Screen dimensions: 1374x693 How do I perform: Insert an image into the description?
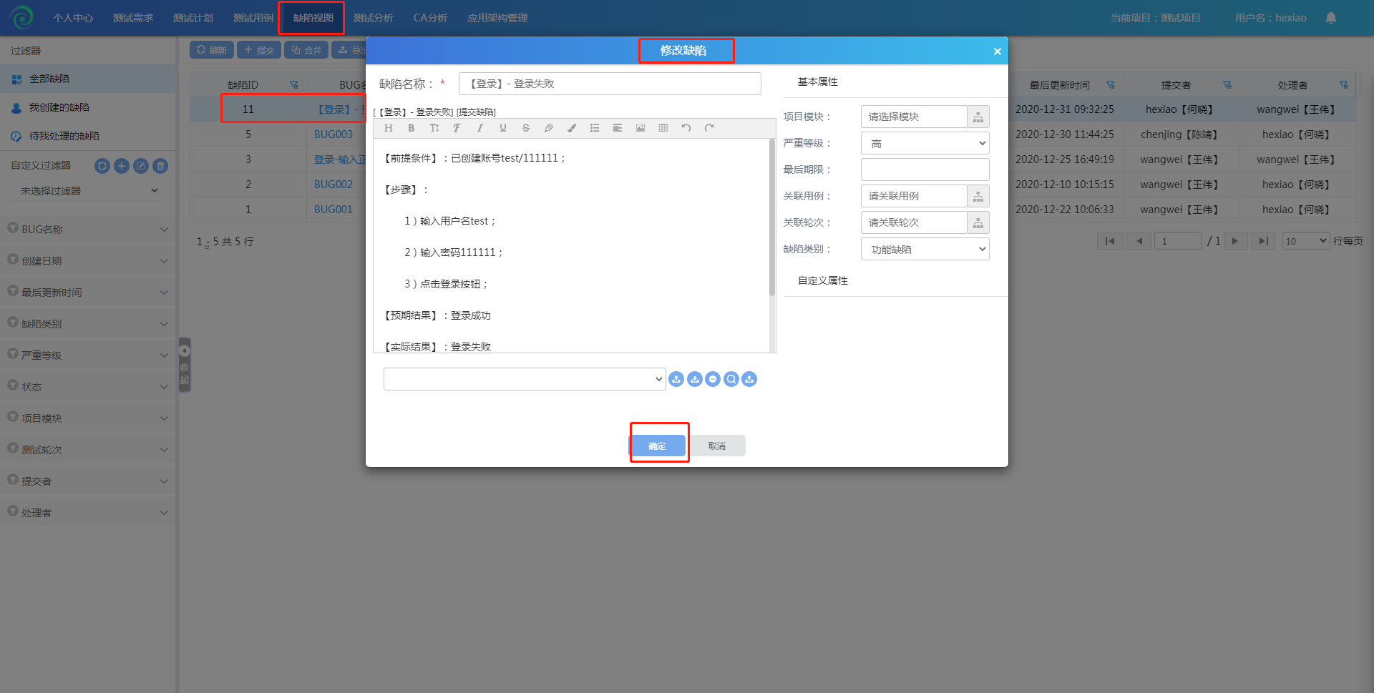(x=640, y=128)
